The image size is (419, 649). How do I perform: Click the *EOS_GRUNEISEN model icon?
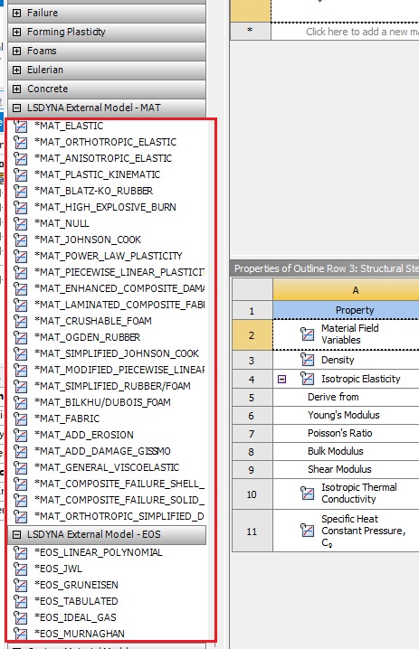pyautogui.click(x=20, y=585)
